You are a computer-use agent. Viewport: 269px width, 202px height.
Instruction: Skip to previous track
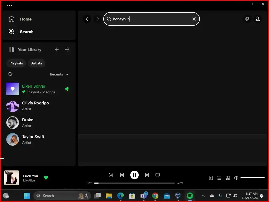[x=122, y=175]
